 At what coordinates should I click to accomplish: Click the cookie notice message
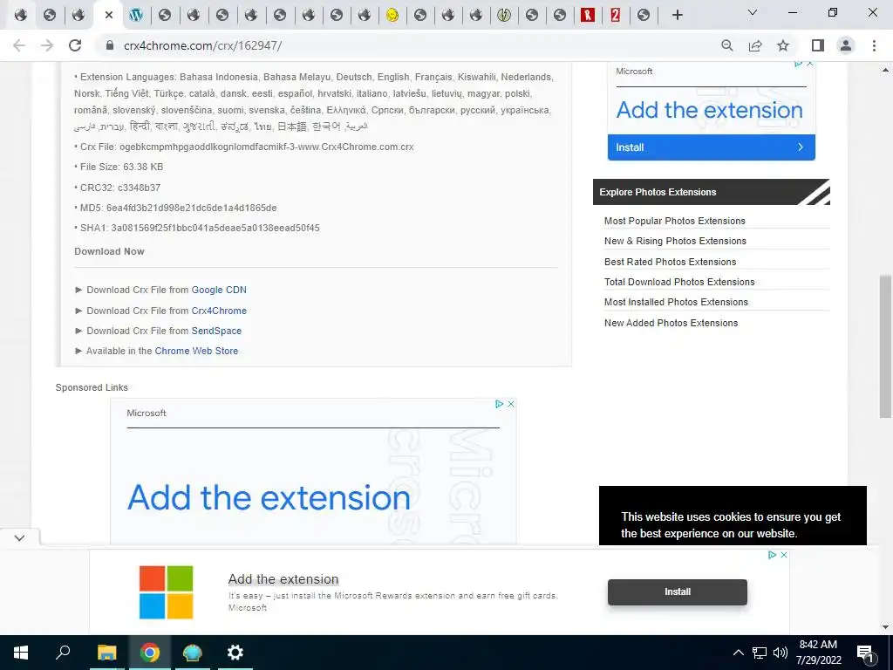731,524
